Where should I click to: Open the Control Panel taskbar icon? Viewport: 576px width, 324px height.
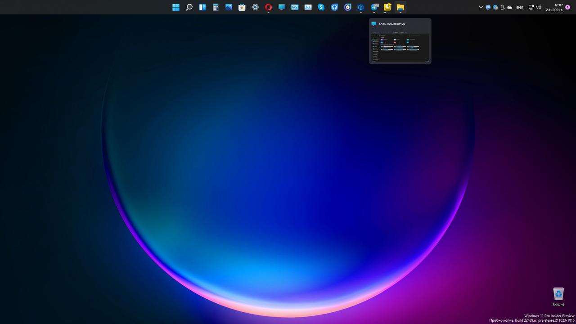pyautogui.click(x=295, y=7)
